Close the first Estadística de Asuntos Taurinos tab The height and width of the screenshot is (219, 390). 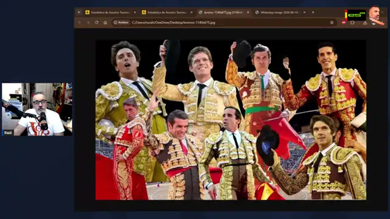[x=135, y=12]
